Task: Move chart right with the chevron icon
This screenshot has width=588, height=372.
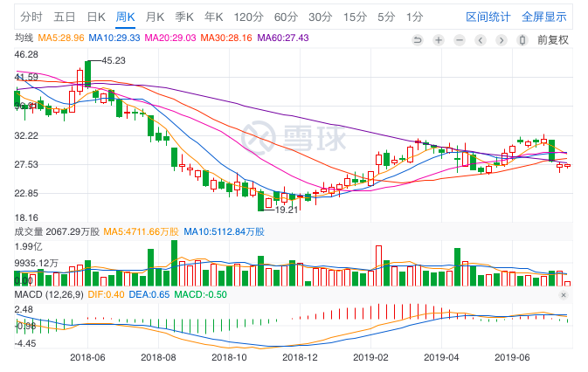Action: coord(502,40)
